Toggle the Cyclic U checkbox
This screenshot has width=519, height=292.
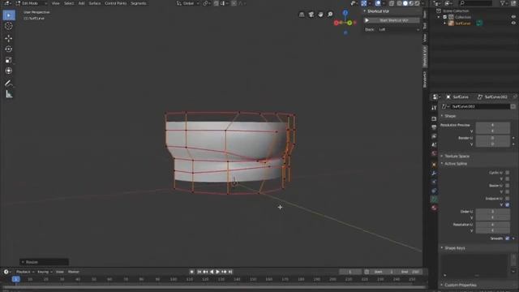508,173
